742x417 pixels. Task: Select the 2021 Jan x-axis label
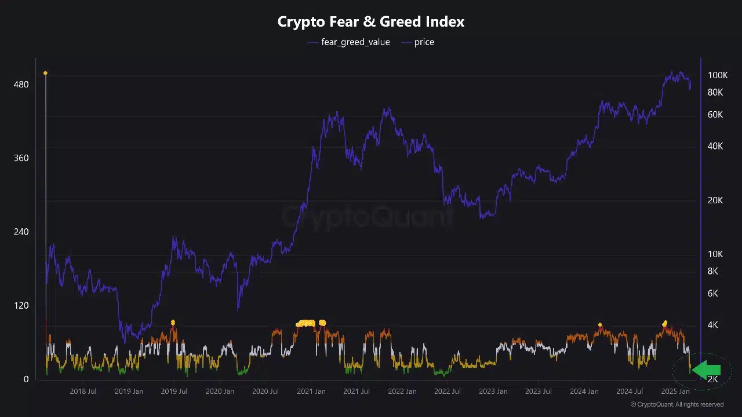pyautogui.click(x=311, y=392)
